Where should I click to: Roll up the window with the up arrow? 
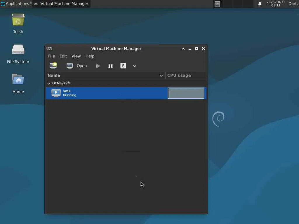tap(183, 49)
